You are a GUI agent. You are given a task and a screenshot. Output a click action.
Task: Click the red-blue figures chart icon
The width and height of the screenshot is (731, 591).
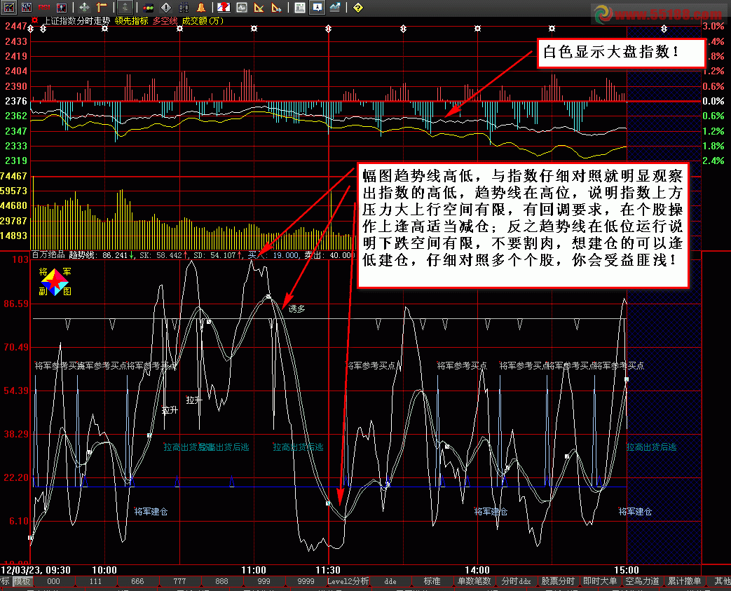(x=61, y=7)
